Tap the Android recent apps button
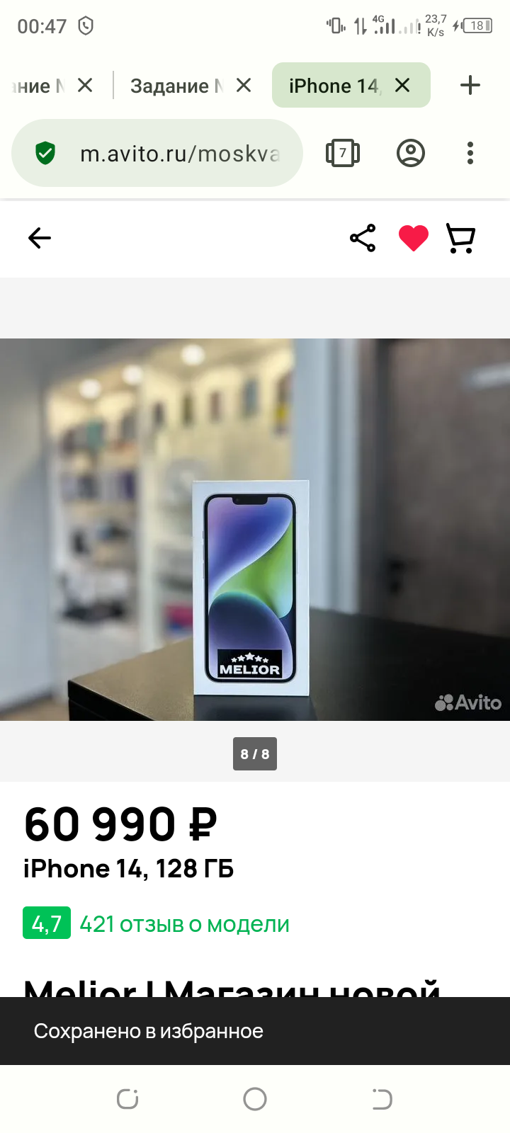The height and width of the screenshot is (1133, 510). pos(127,1099)
